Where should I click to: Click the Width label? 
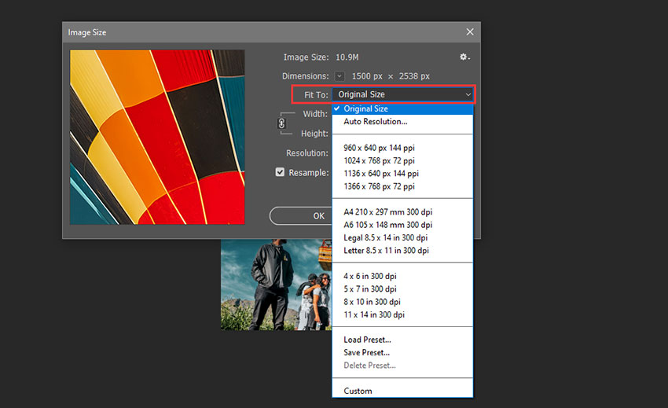(315, 114)
